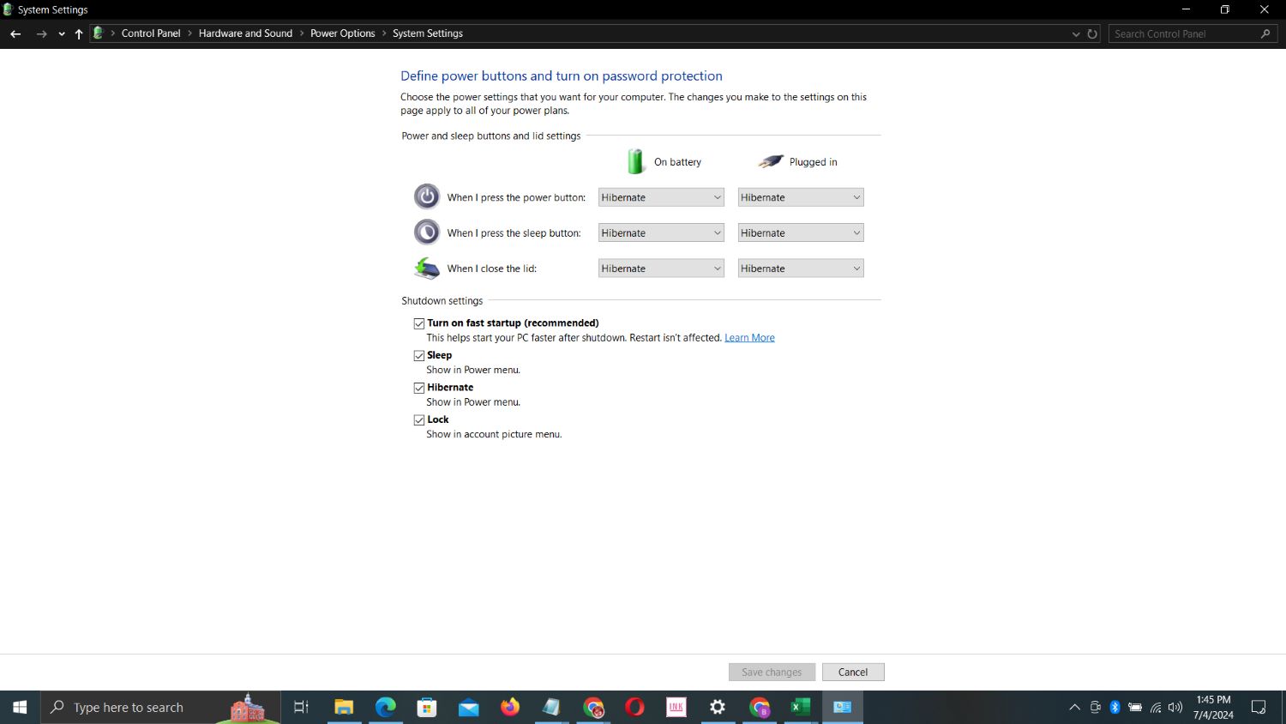The width and height of the screenshot is (1286, 724).
Task: Click the address bar Control Panel icon
Action: click(x=98, y=33)
